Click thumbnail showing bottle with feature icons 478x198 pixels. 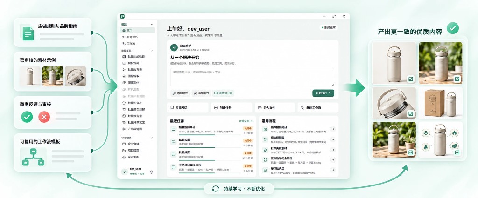440,140
